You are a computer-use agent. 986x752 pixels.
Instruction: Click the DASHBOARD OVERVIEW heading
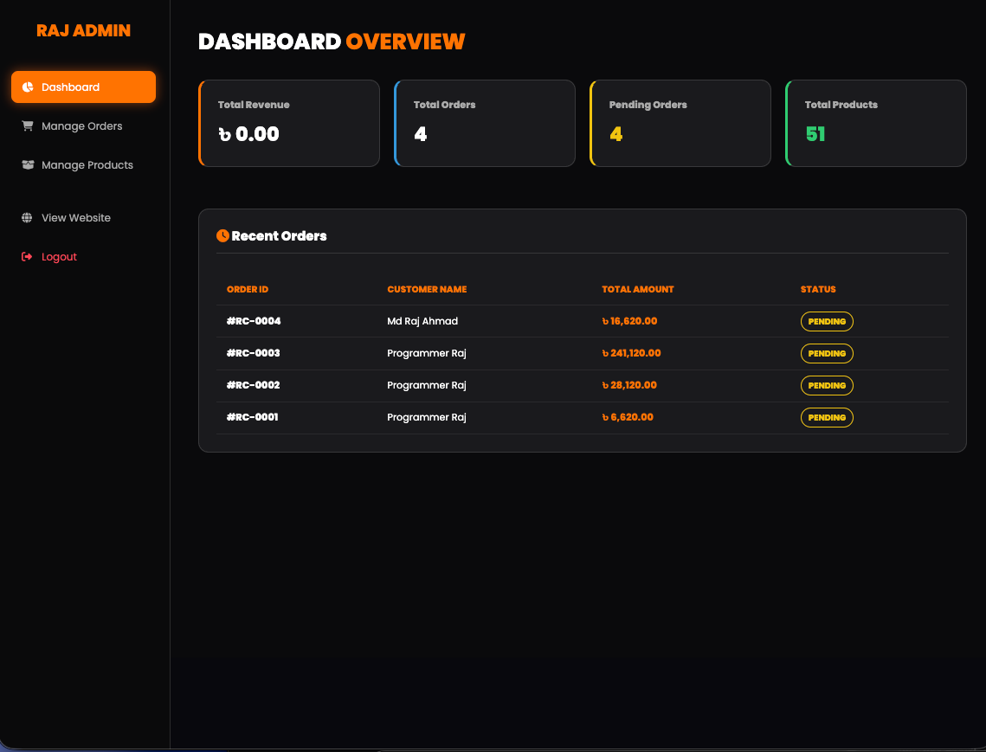(x=332, y=42)
